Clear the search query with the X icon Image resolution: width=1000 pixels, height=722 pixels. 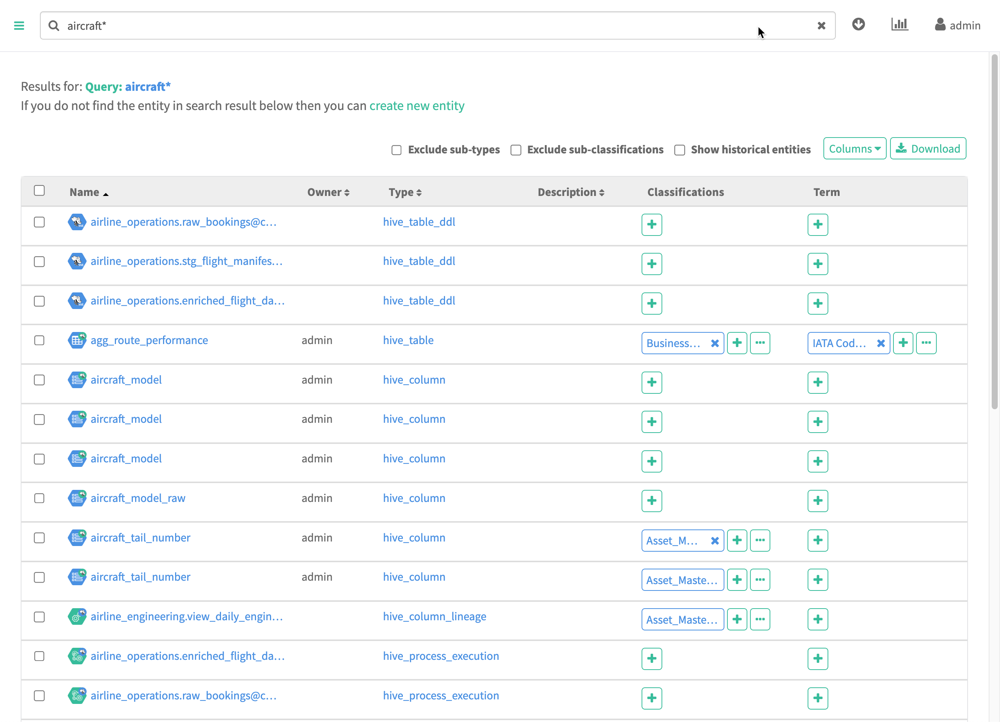(x=821, y=26)
